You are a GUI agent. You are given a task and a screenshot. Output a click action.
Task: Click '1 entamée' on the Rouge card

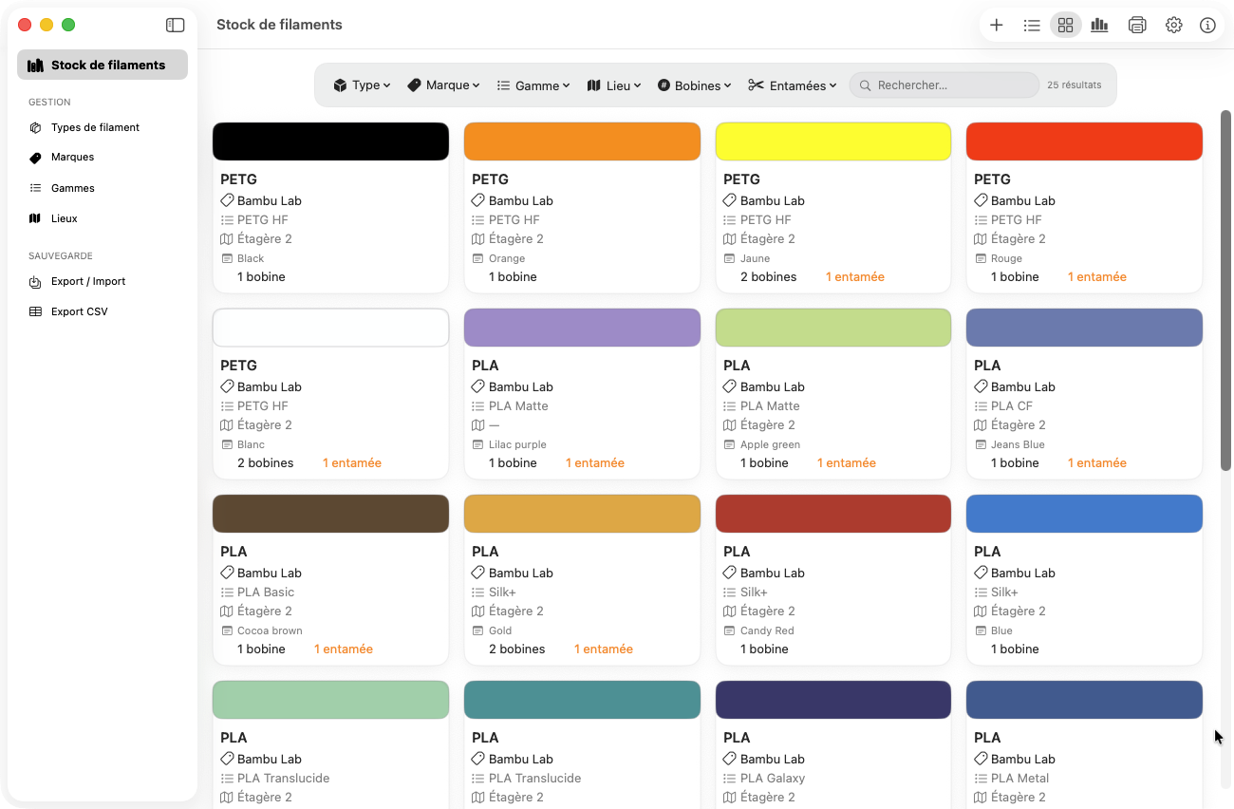point(1097,277)
